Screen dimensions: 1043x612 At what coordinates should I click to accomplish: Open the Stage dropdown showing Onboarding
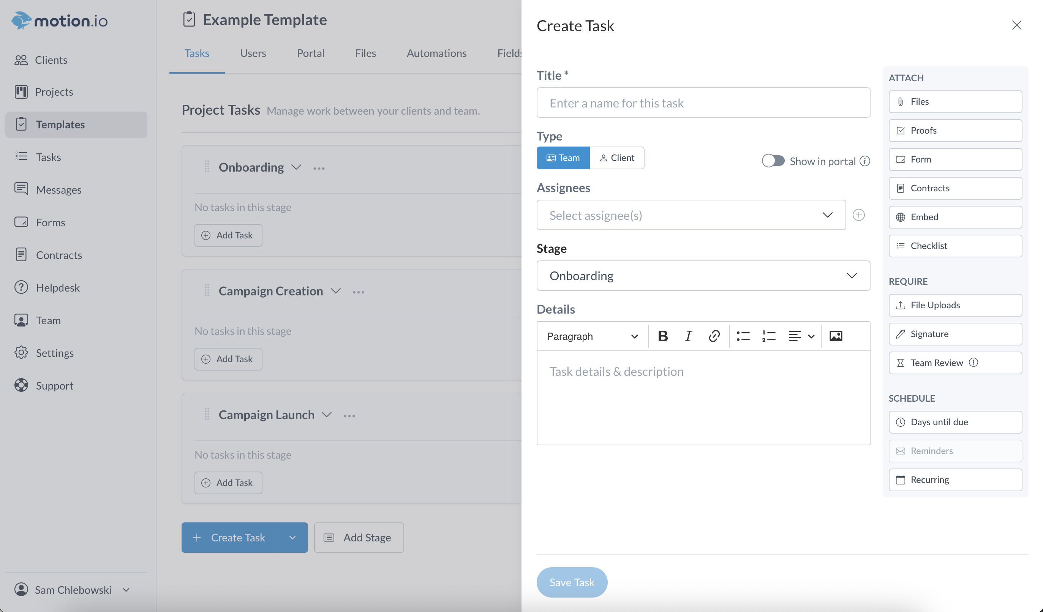point(703,276)
